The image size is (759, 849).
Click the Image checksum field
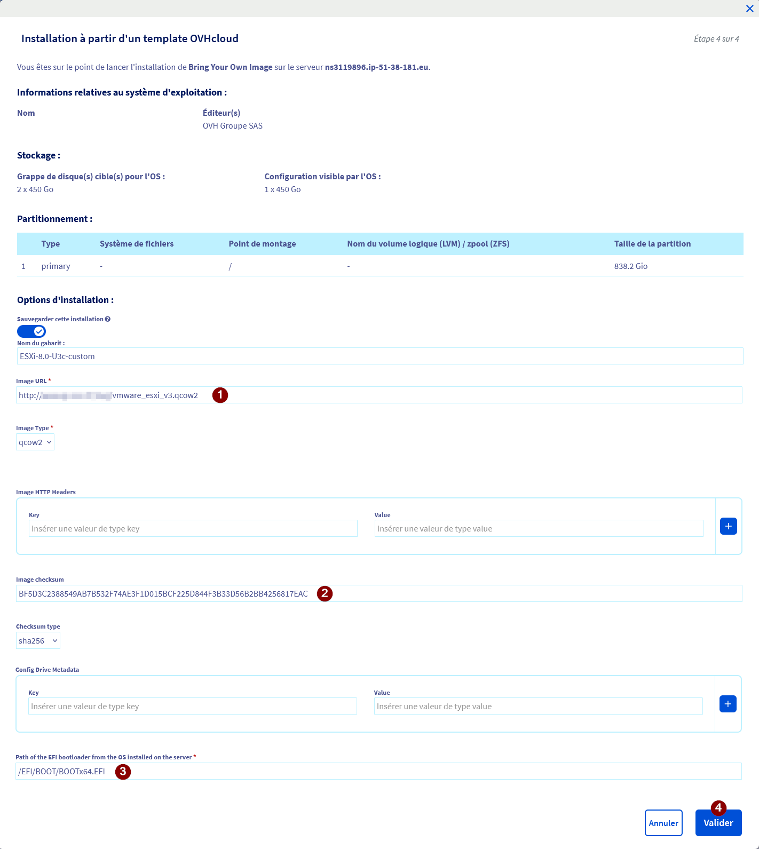(x=379, y=594)
